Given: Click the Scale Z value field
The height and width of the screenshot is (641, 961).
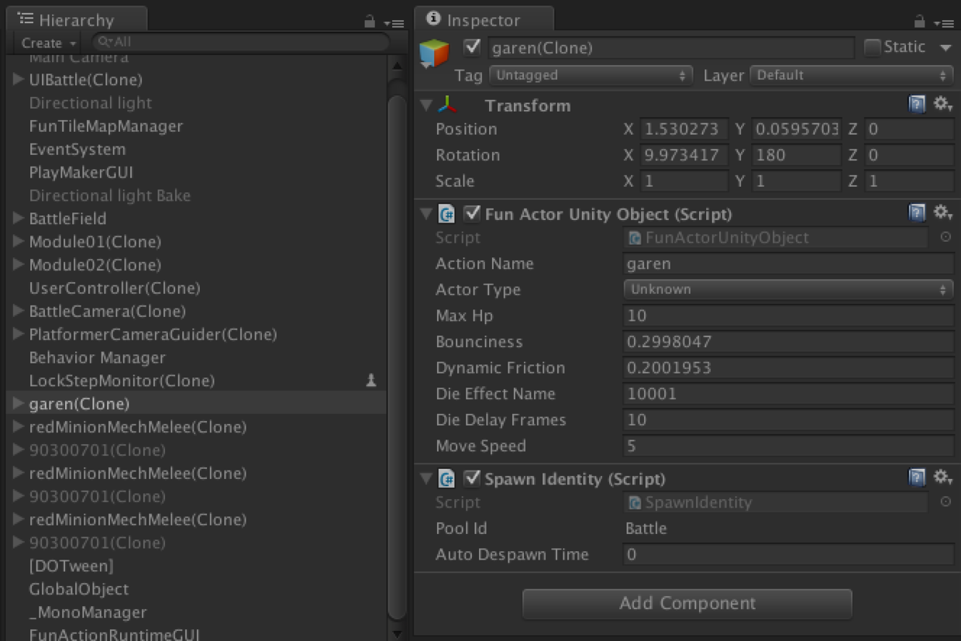Looking at the screenshot, I should tap(908, 181).
